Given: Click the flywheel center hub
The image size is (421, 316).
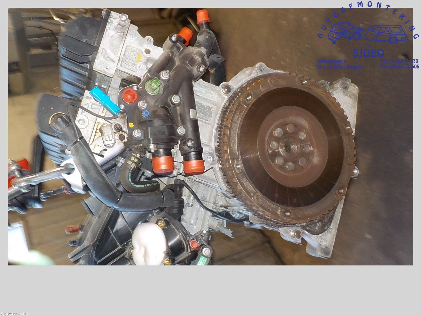Looking at the screenshot, I should point(289,148).
